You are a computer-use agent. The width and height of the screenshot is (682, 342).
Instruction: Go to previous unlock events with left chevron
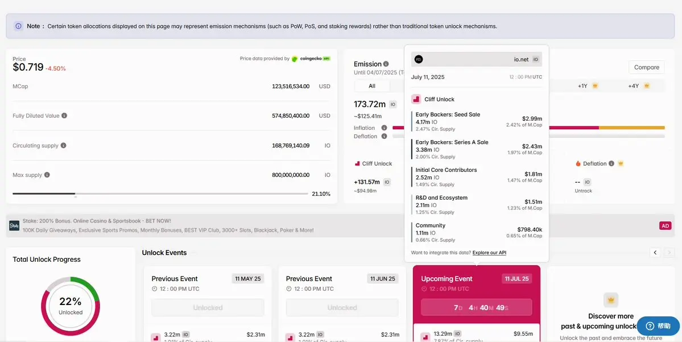coord(655,252)
